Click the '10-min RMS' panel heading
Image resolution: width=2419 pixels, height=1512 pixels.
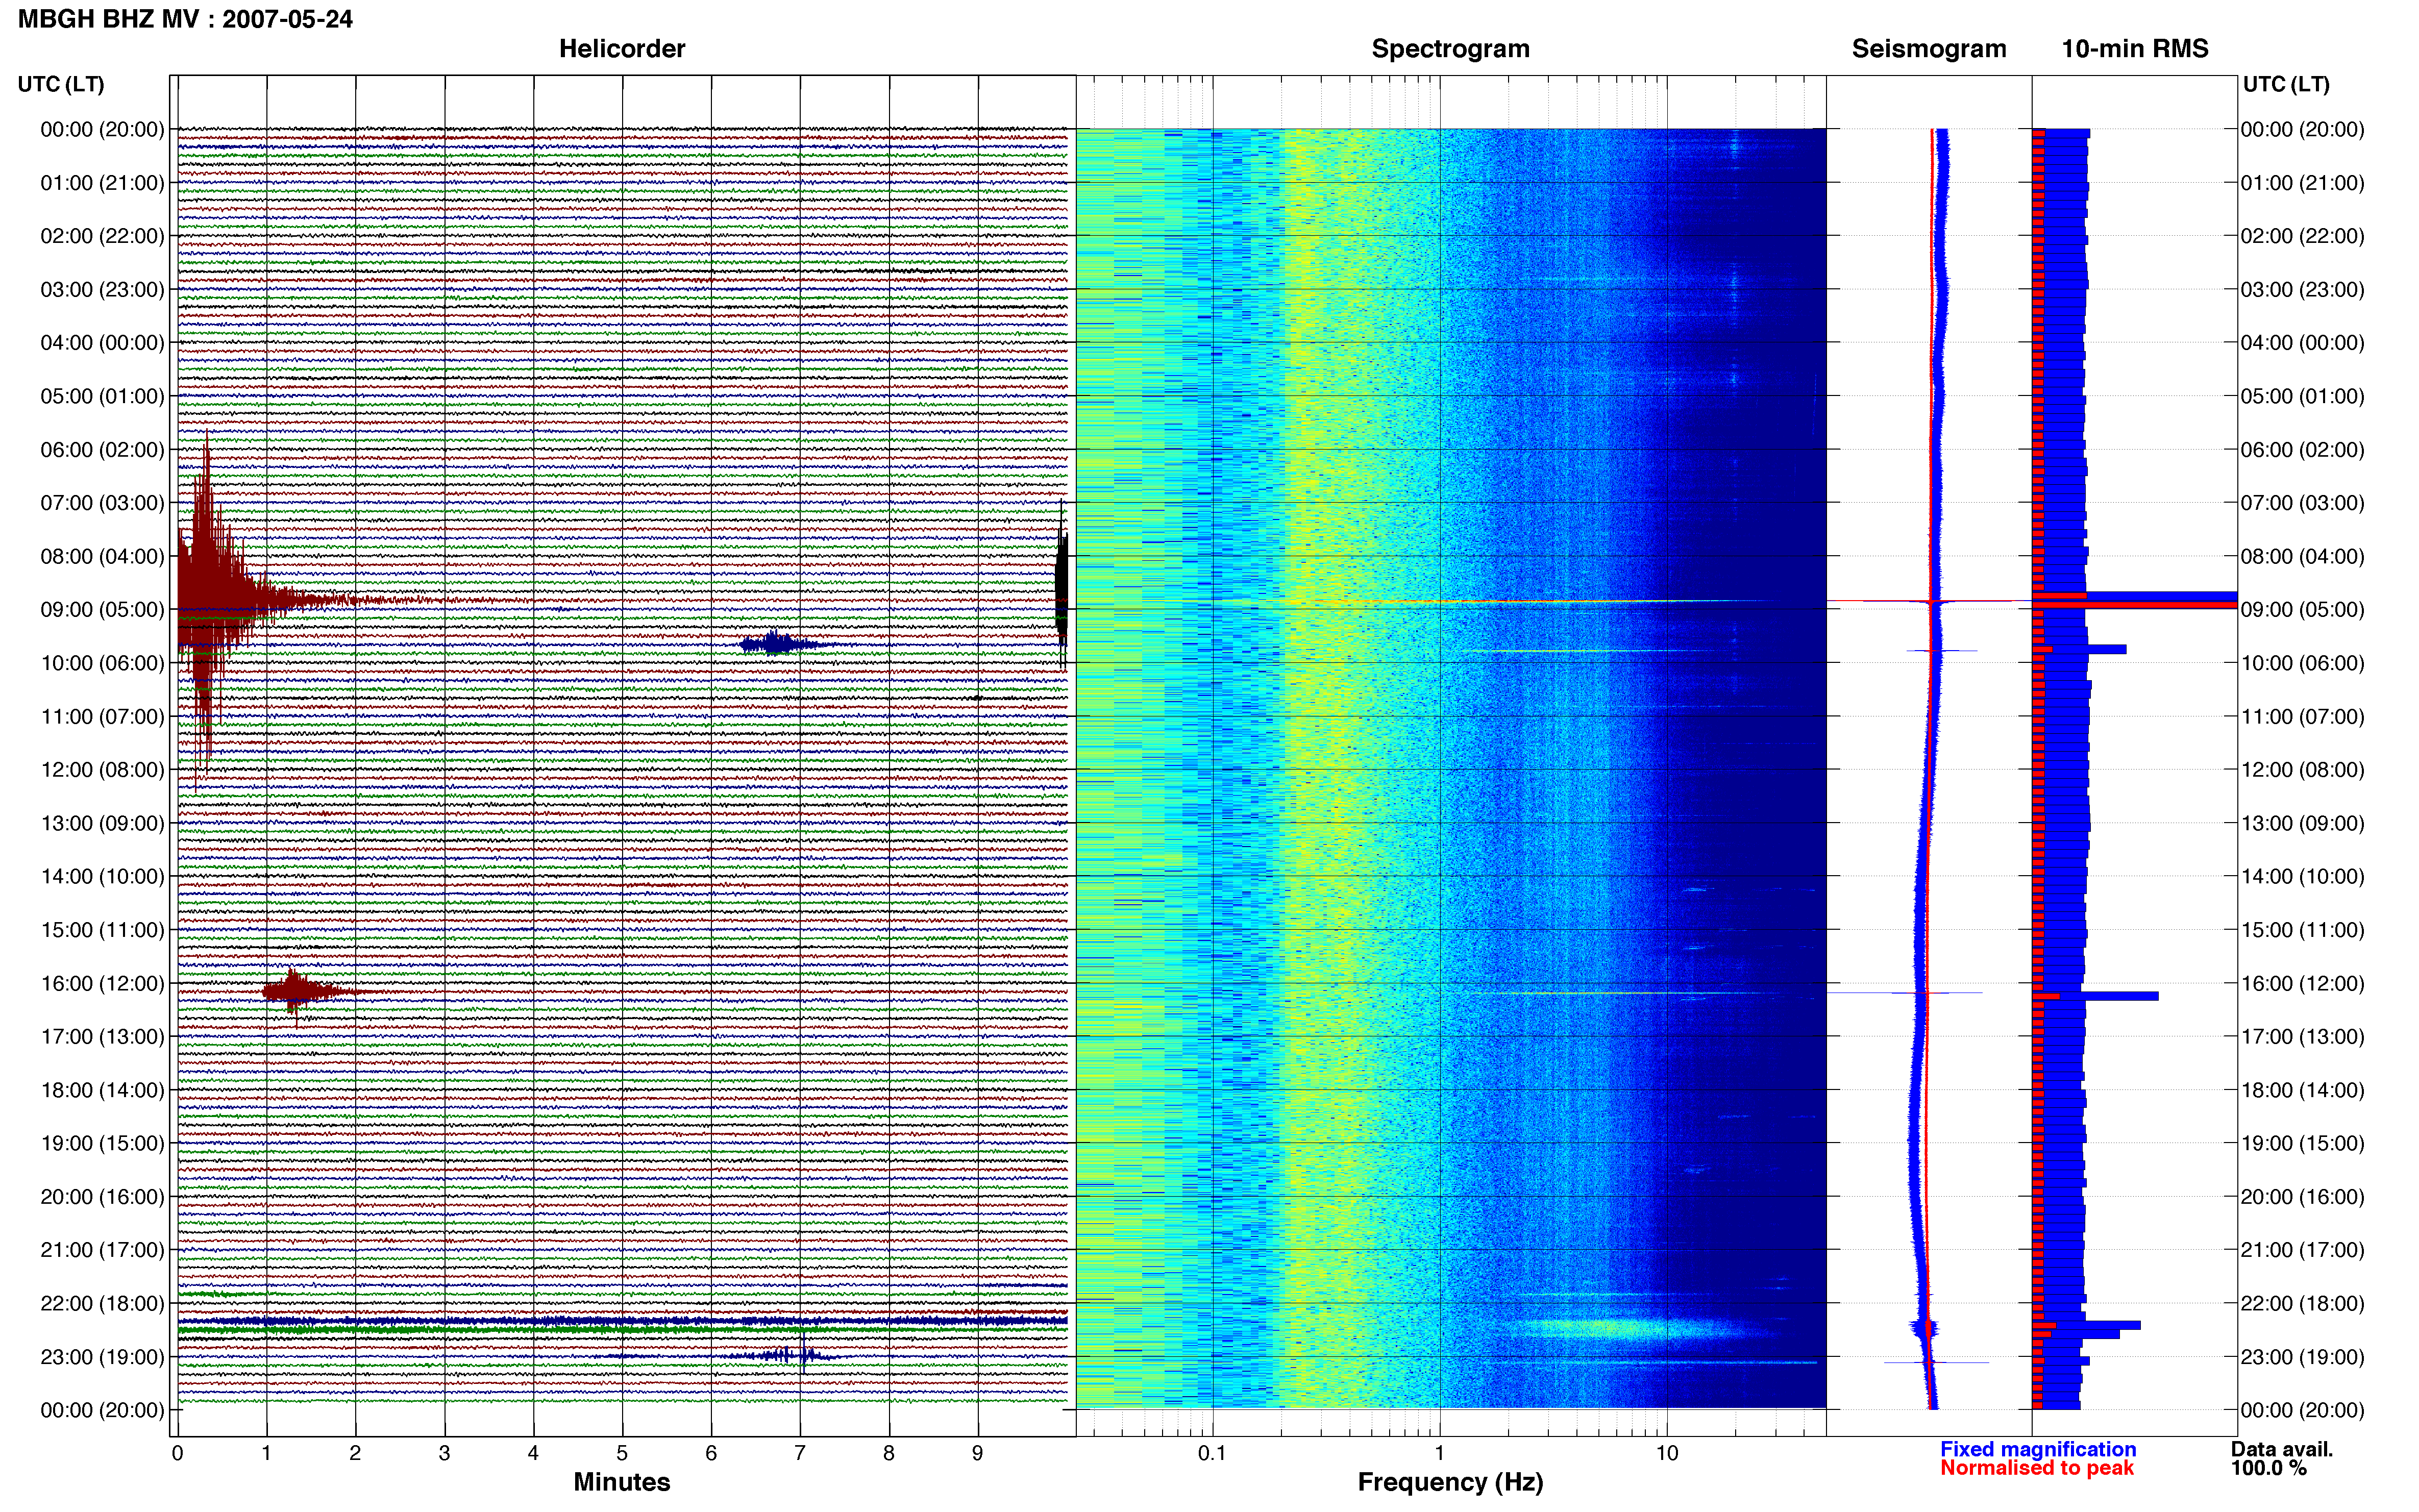pos(2135,49)
